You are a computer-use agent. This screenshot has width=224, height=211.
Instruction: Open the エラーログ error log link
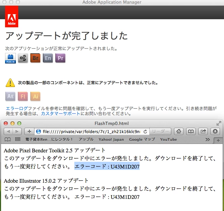(17, 109)
